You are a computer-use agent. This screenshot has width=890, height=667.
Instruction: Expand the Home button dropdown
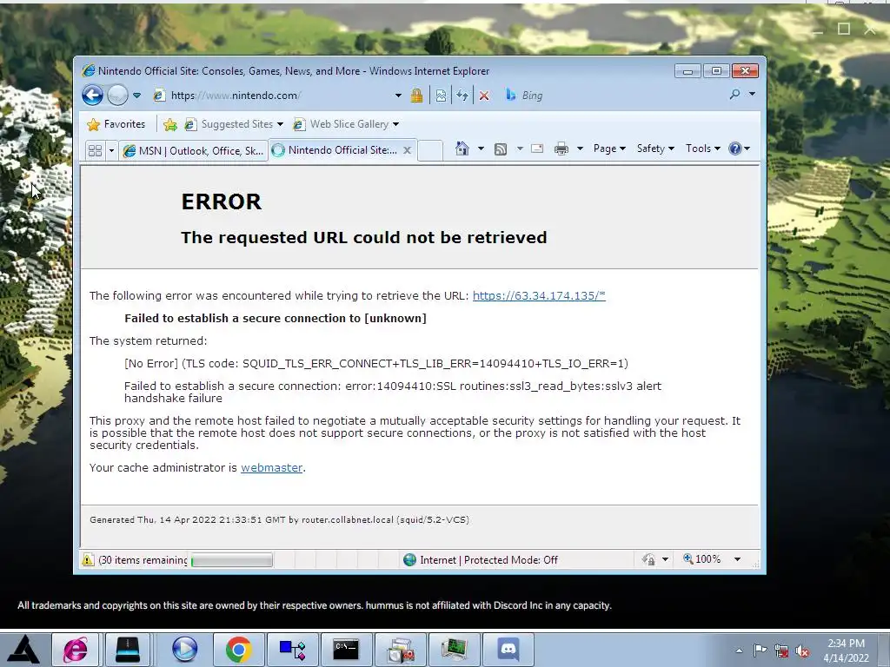point(481,149)
